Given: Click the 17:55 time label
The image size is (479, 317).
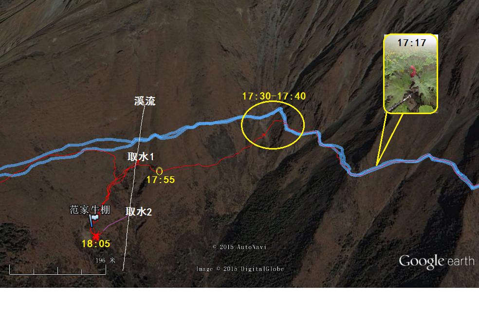Looking at the screenshot, I should tap(160, 180).
